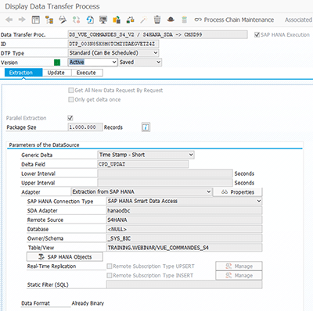Click the object hierarchy tree icon

[49, 20]
